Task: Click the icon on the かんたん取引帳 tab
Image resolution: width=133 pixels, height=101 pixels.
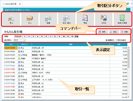Action: coord(4,4)
